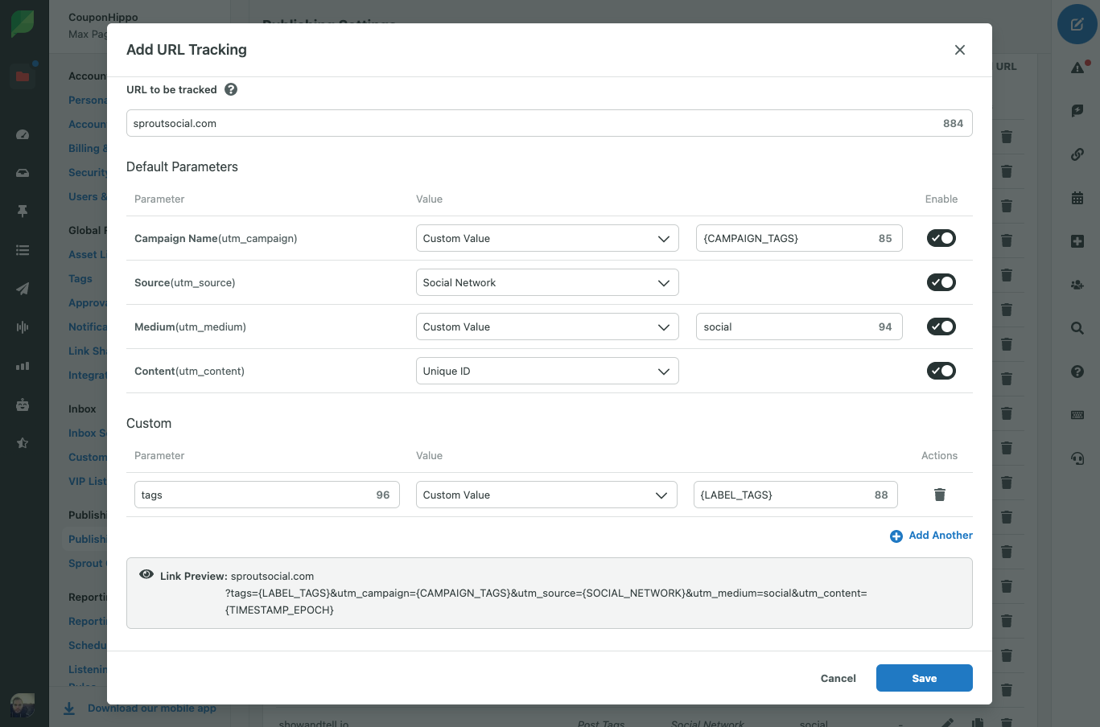Open the link chain icon in right rail

(1077, 154)
